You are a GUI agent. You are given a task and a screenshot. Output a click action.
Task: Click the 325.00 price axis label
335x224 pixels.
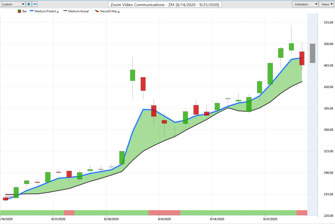[x=328, y=151]
